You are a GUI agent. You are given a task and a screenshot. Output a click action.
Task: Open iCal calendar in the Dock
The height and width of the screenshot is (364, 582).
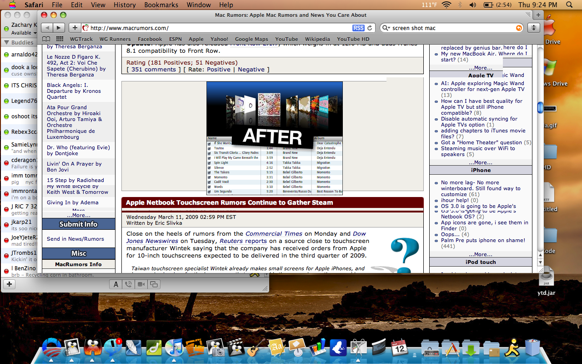coord(399,349)
